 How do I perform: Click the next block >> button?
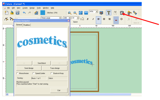coord(59,63)
